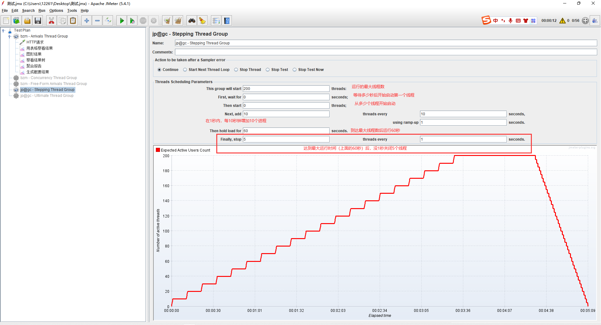
Task: Click the Then start threads field
Action: [x=286, y=106]
